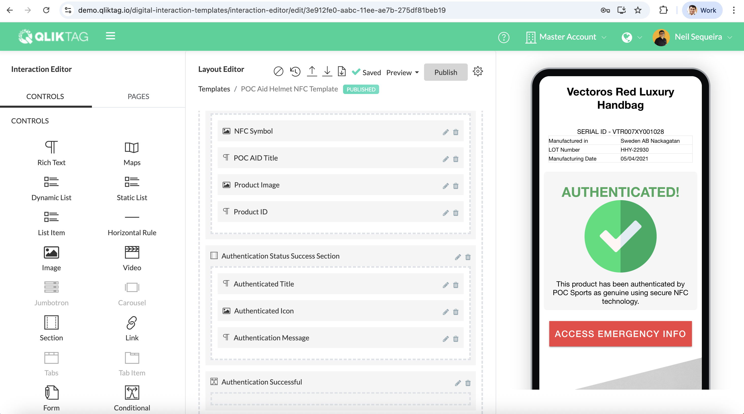Select the CONTROLS tab

(45, 97)
